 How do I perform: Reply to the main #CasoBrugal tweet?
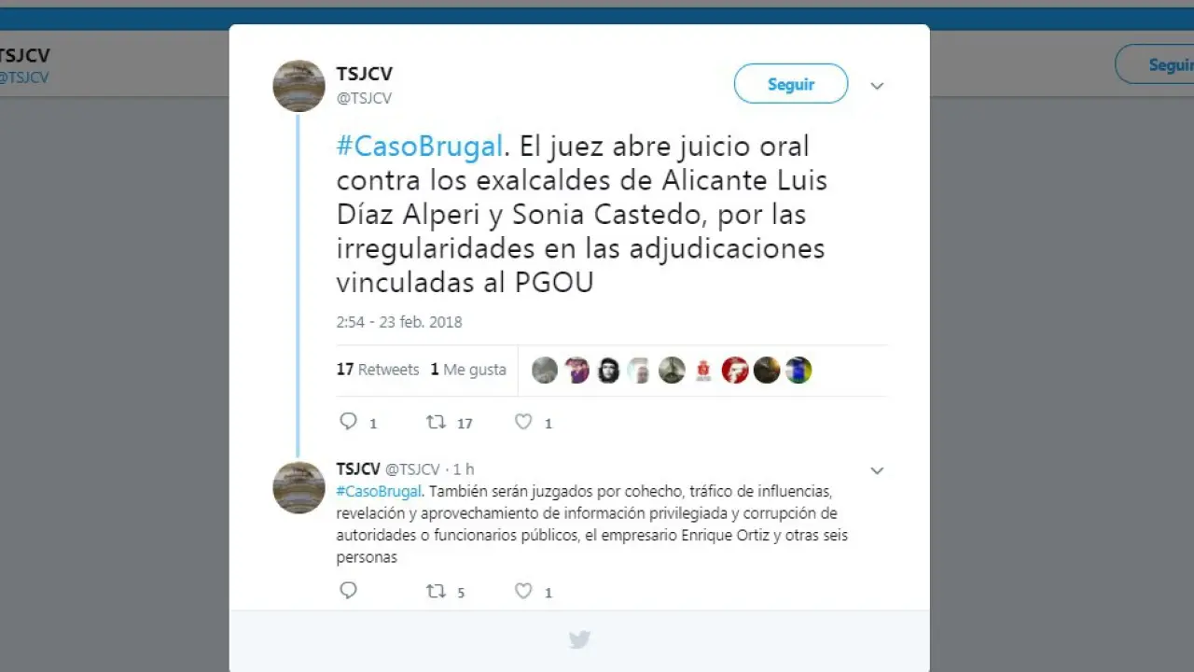click(x=348, y=422)
